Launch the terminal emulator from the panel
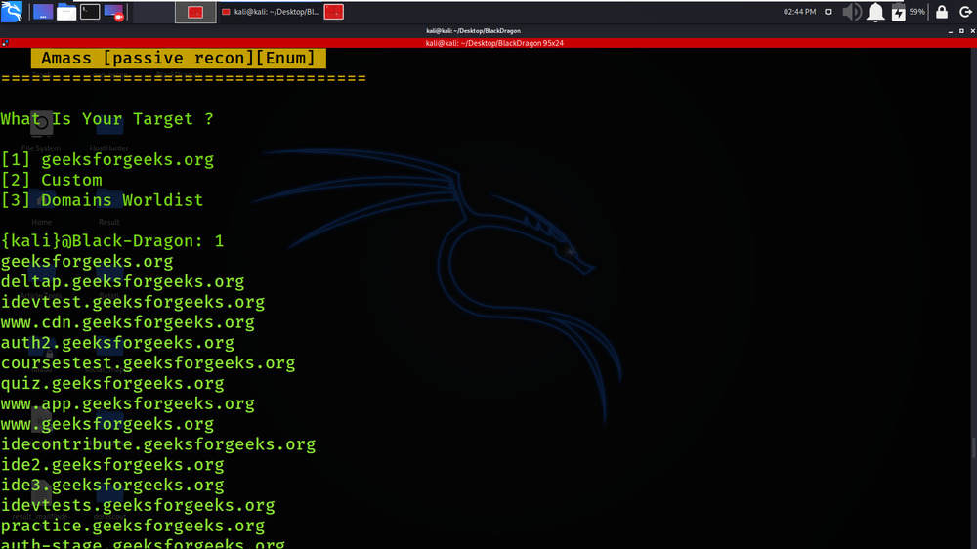 pyautogui.click(x=90, y=11)
